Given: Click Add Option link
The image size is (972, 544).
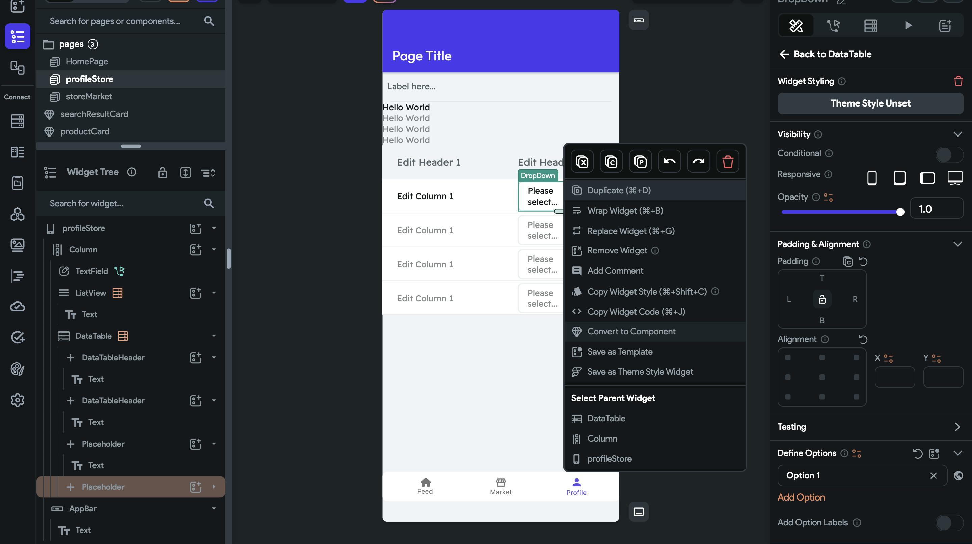Looking at the screenshot, I should tap(801, 497).
